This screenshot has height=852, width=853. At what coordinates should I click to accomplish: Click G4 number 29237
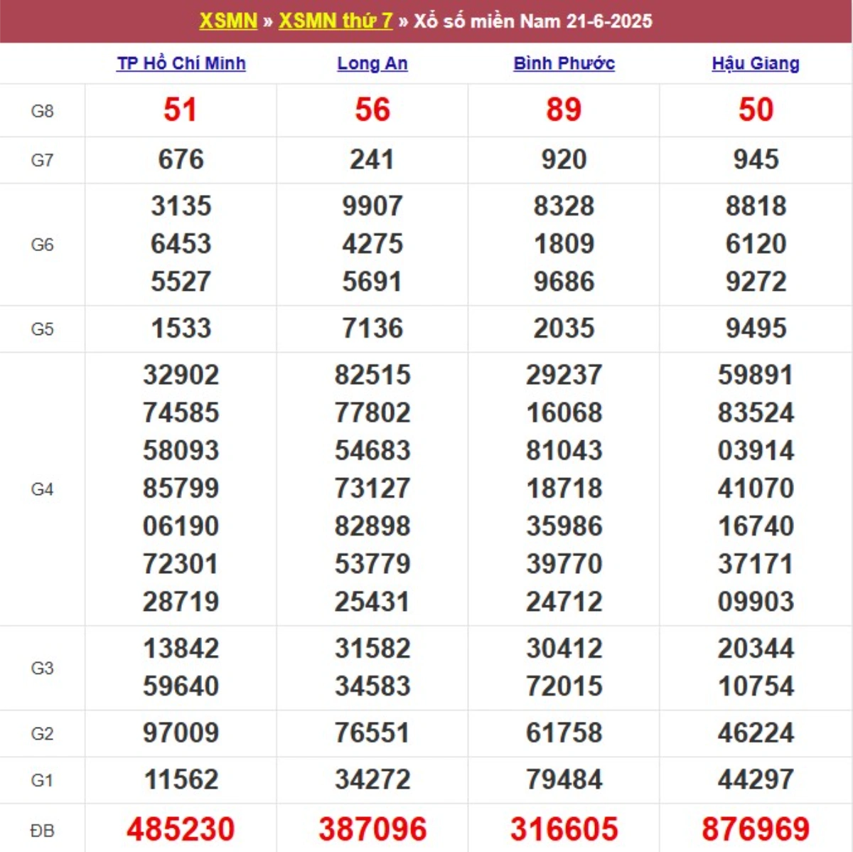point(564,375)
